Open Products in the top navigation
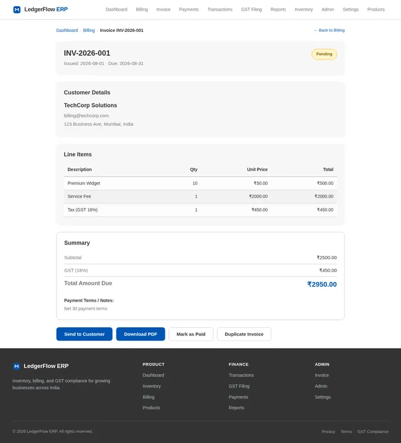This screenshot has height=443, width=401. click(376, 9)
